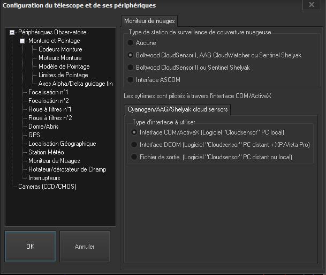Choose Boltwood CloudSensor II or Sentinel Shelyak

tap(131, 68)
